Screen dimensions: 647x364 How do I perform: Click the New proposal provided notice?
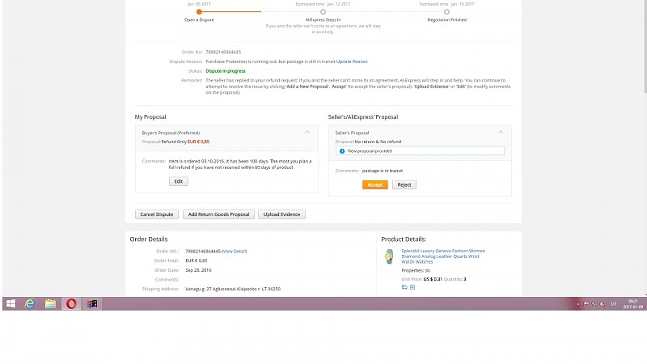click(x=420, y=151)
